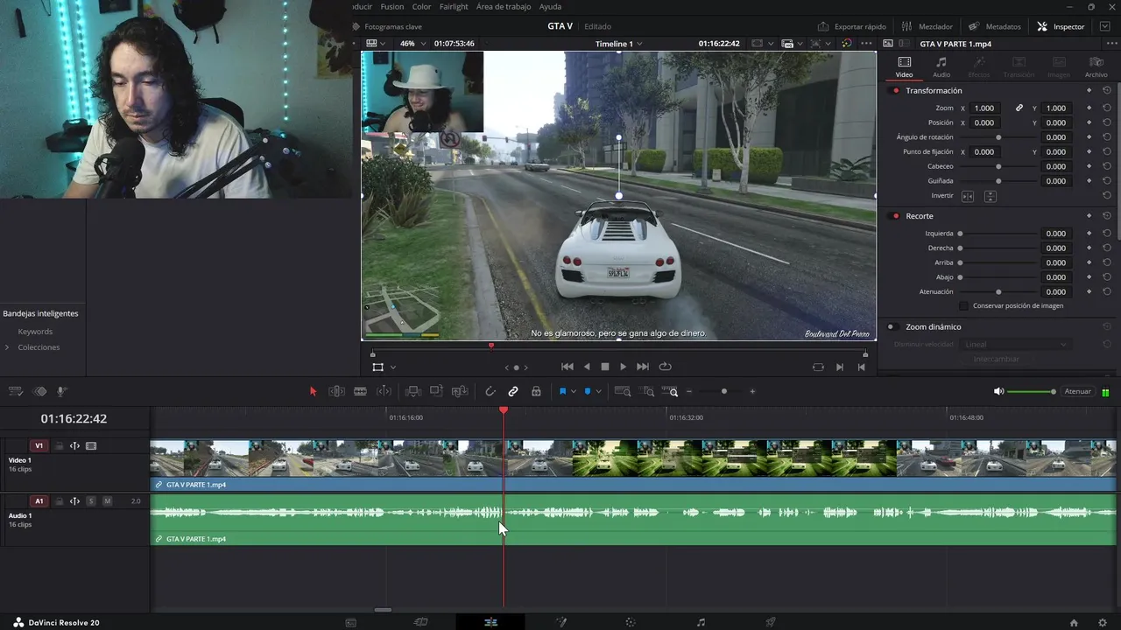Add a blue Flag to clip
This screenshot has width=1121, height=630.
click(562, 391)
